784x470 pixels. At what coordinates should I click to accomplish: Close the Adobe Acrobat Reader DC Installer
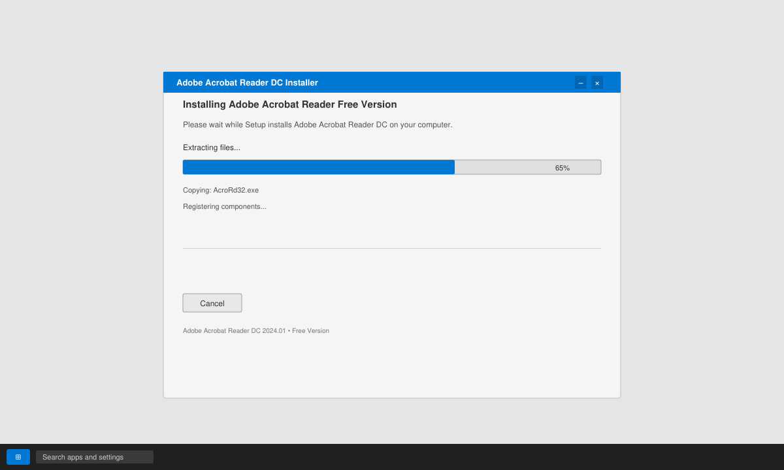tap(597, 82)
